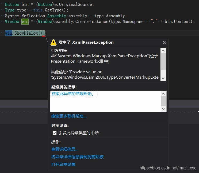
Task: Click '其他信息: Provide value on' message line
Action: pos(76,72)
